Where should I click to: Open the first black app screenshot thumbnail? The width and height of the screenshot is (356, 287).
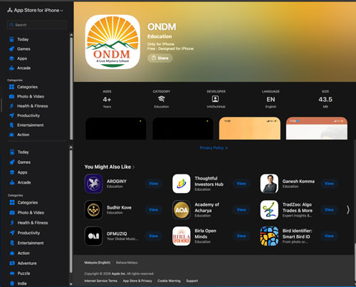click(x=115, y=128)
